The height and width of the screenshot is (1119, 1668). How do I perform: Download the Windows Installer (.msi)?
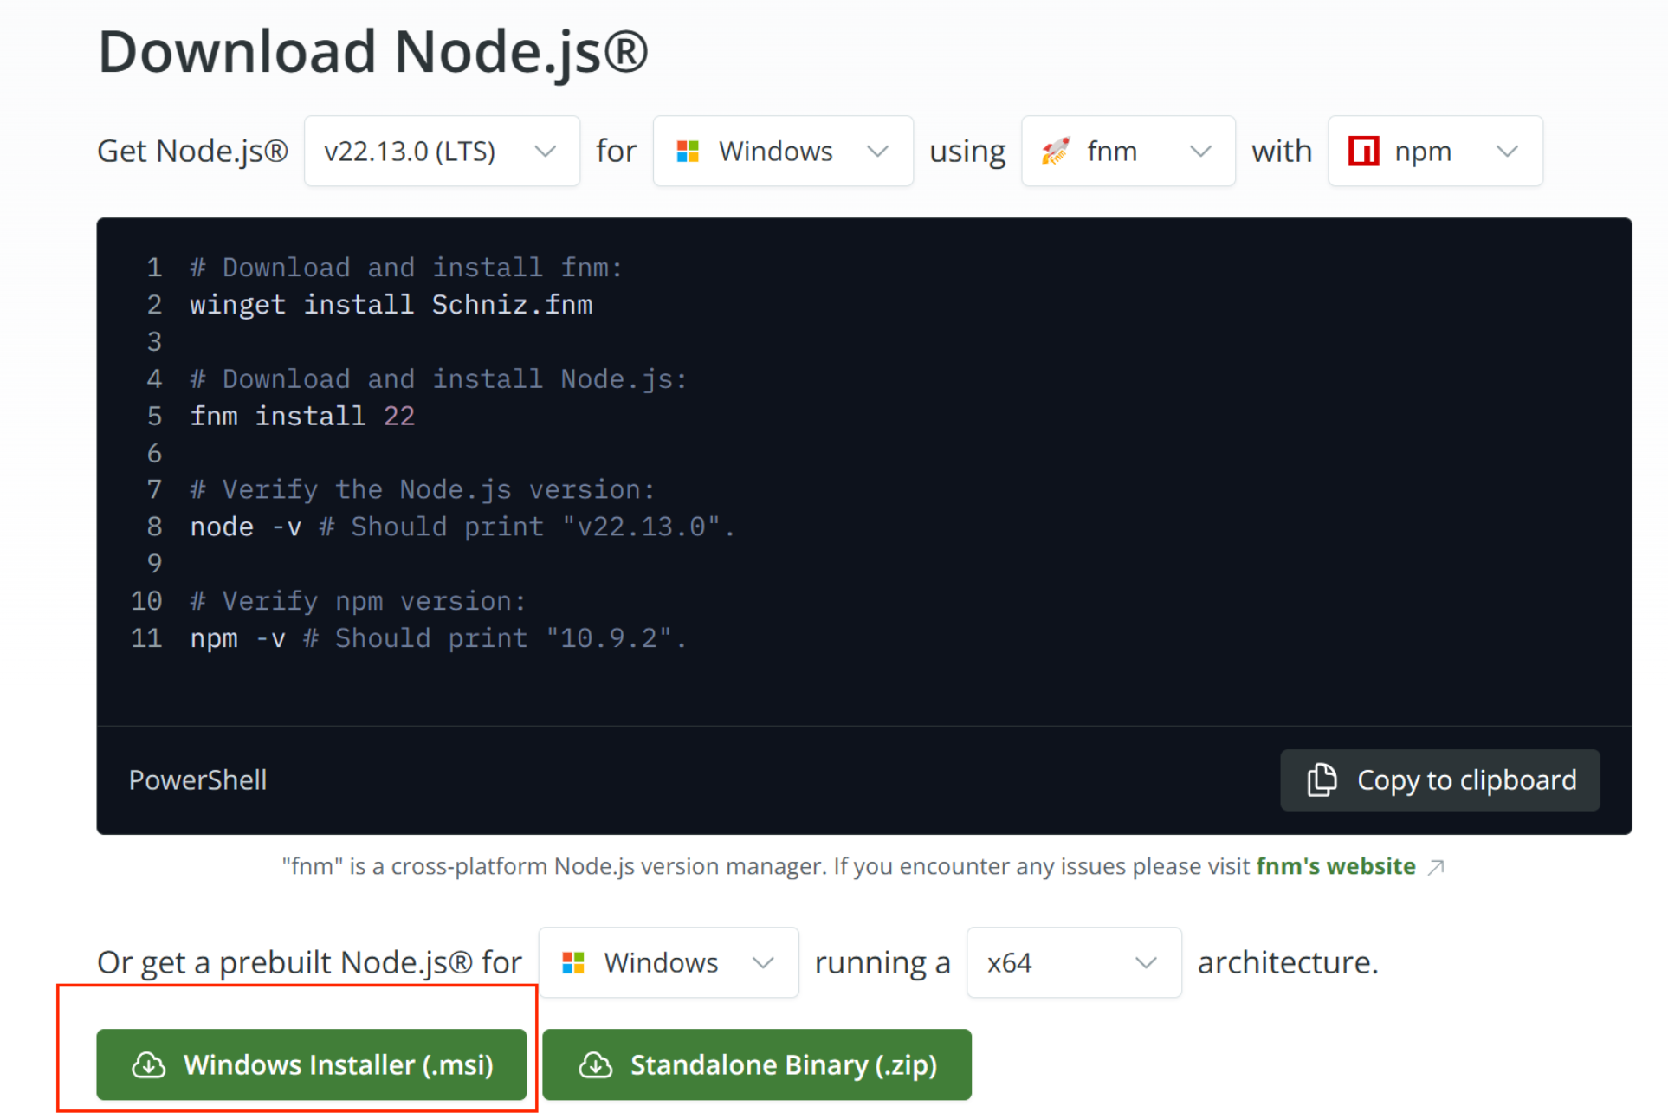(312, 1064)
